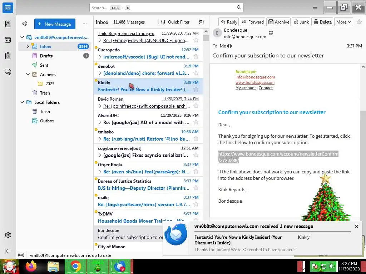Toggle the Quick Filter bar
Screen dimensions: 366x274
coord(175,22)
